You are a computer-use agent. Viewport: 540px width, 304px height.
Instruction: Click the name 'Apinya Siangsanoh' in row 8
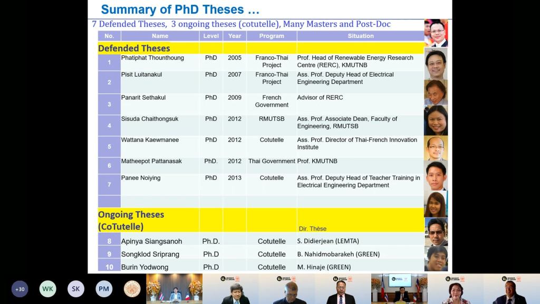tap(151, 241)
